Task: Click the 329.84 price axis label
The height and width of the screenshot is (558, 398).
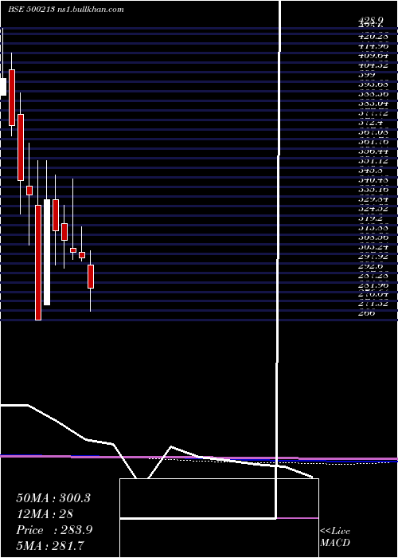Action: (x=373, y=198)
